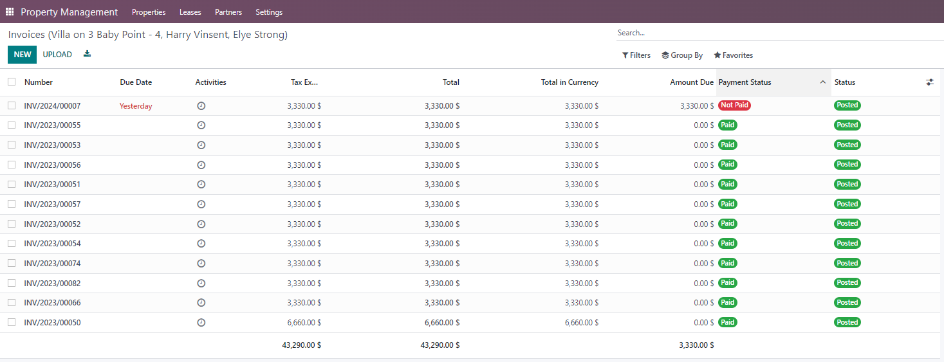Click the UPLOAD button
Screen dimensions: 944x362
click(57, 55)
